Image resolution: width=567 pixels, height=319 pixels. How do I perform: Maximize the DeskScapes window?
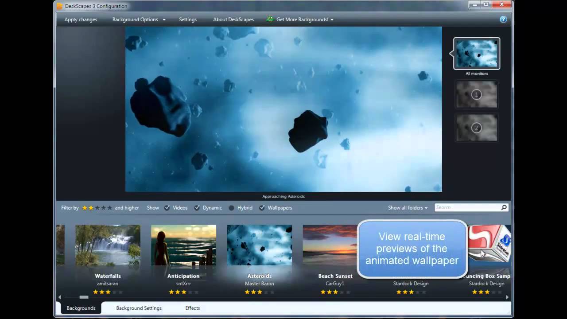pos(486,4)
